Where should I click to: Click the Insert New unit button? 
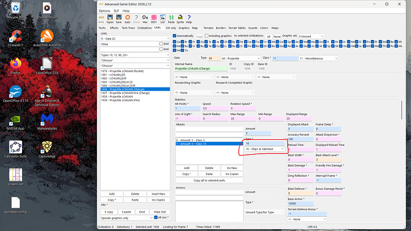pyautogui.click(x=158, y=194)
